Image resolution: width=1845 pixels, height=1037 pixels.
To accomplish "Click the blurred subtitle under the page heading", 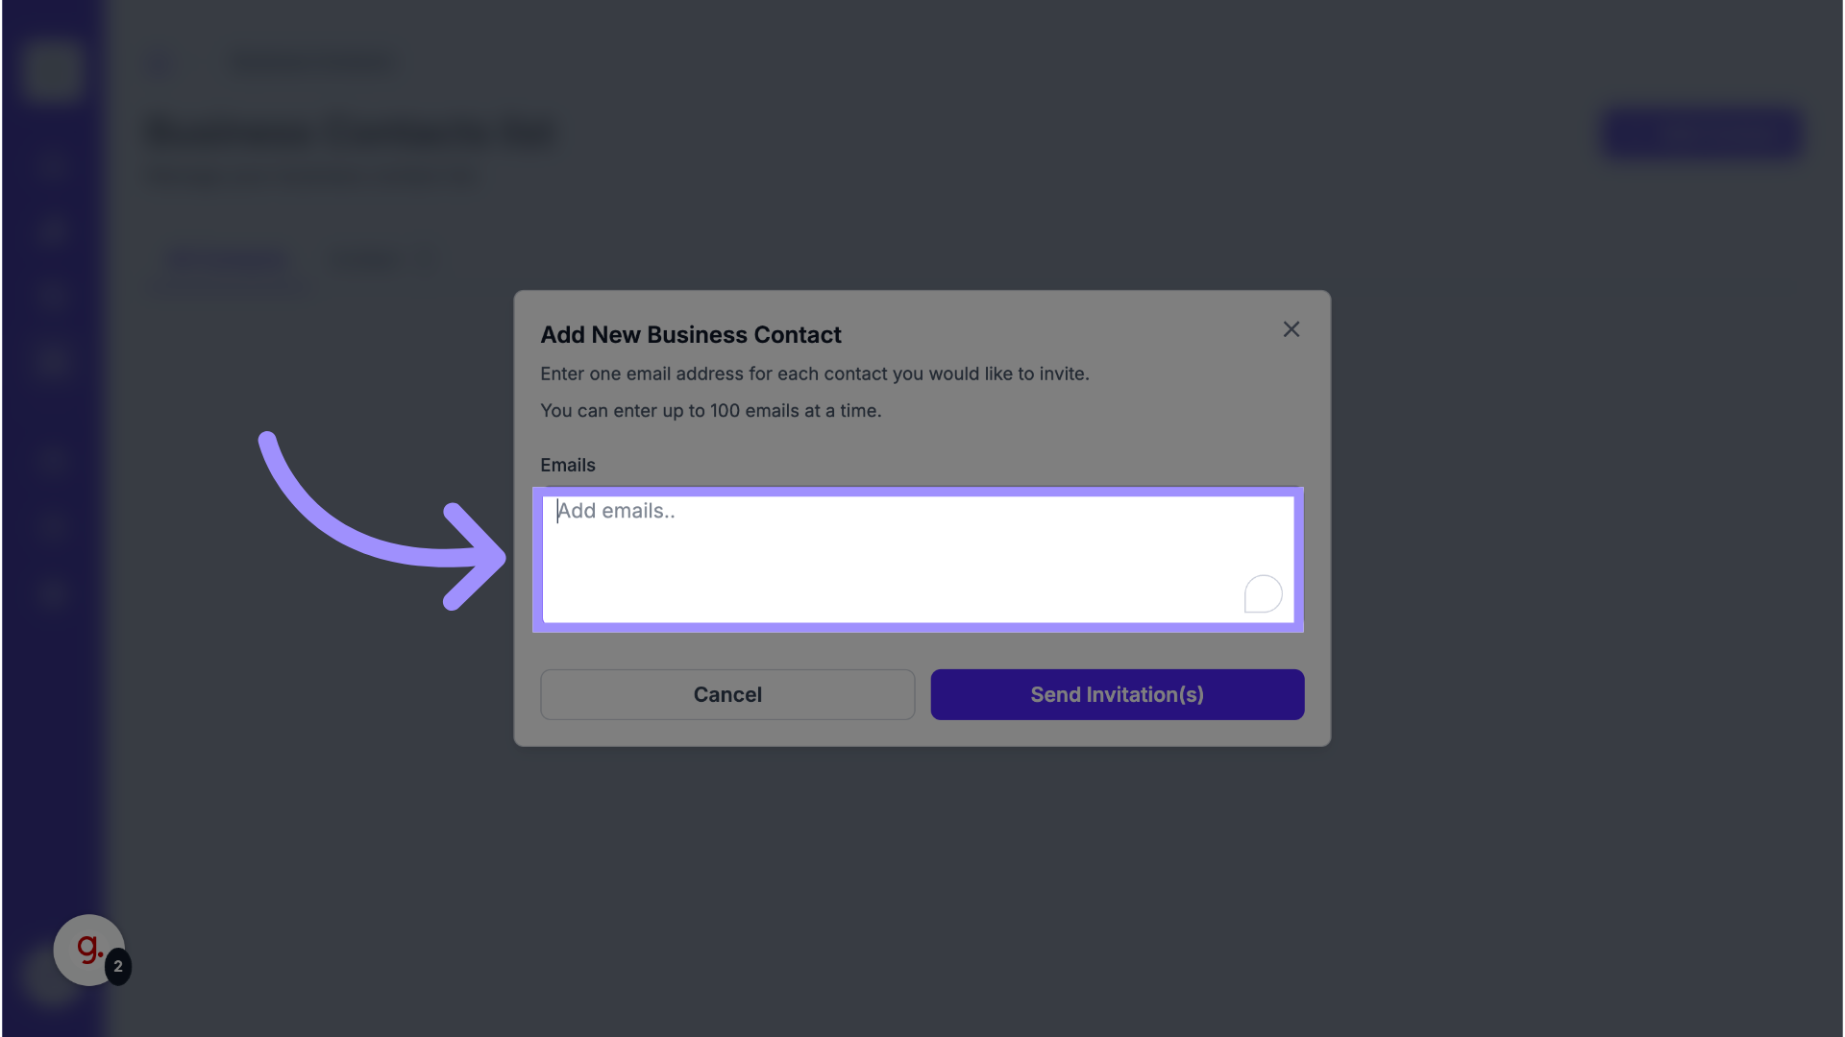I will [309, 177].
